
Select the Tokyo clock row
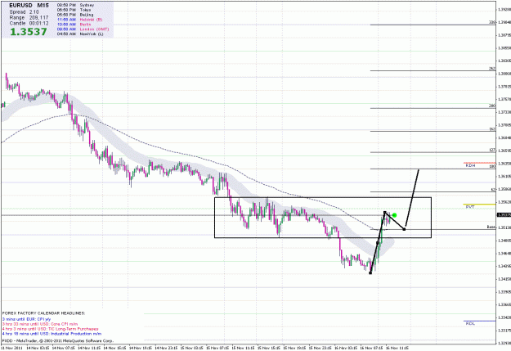click(75, 10)
